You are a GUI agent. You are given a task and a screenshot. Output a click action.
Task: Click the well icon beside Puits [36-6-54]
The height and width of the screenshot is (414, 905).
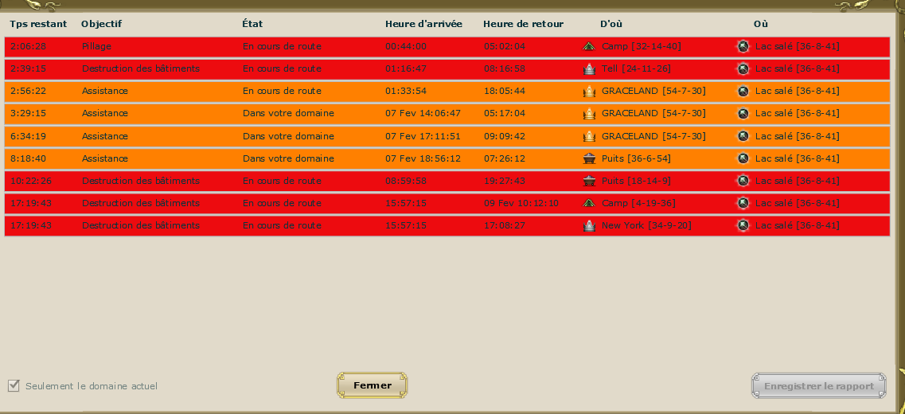(x=589, y=158)
